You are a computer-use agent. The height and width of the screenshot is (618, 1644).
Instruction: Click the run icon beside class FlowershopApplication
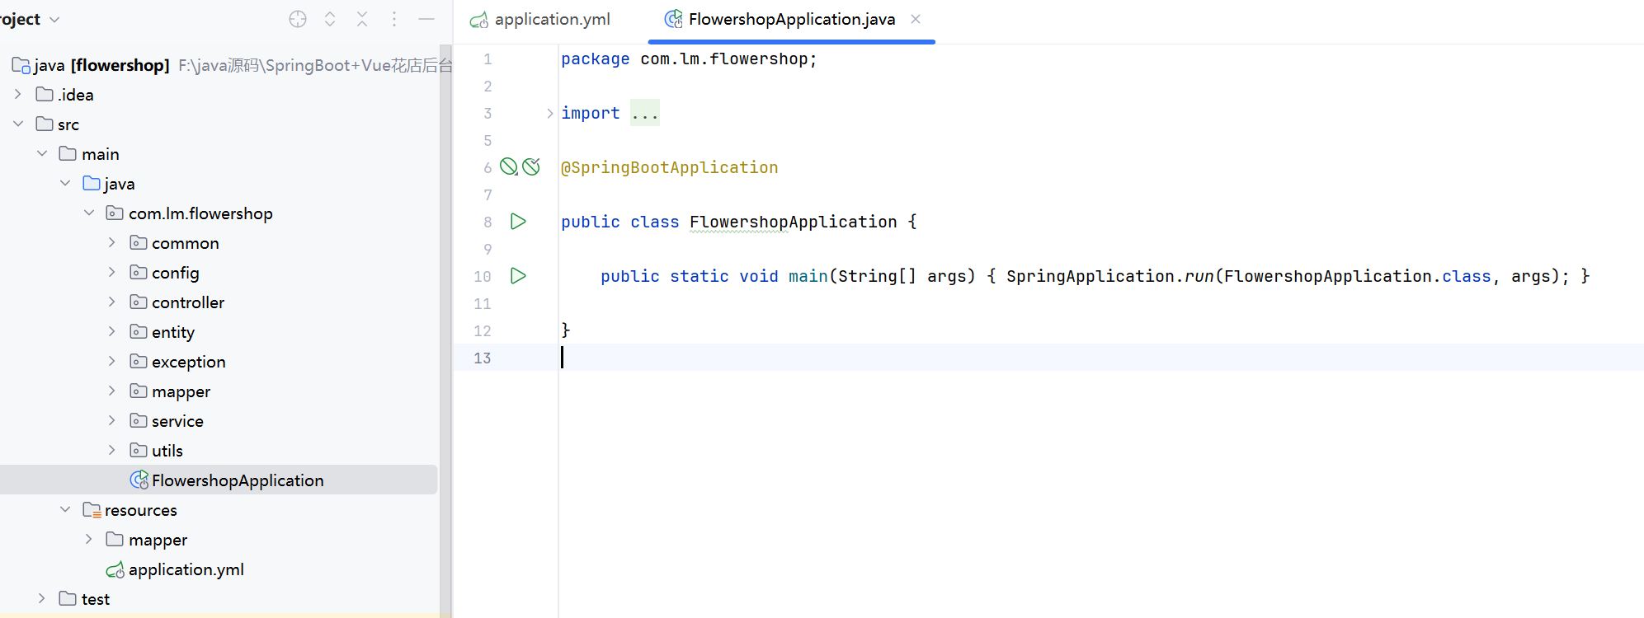[x=518, y=221]
